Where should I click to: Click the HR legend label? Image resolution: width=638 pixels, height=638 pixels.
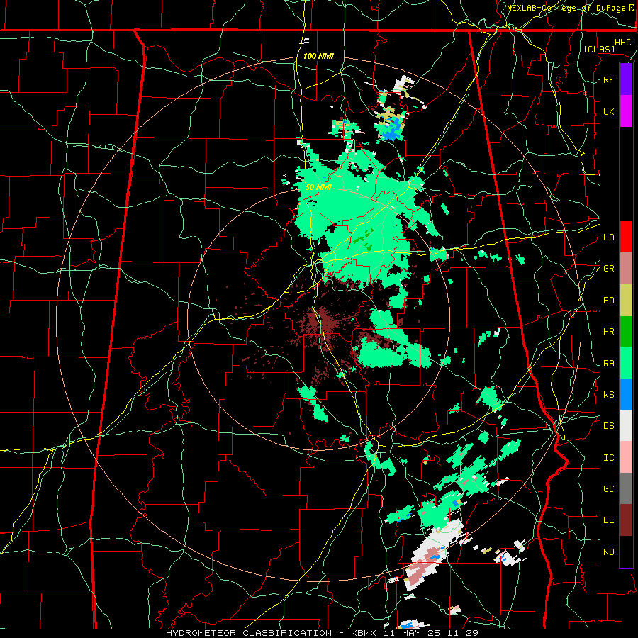tap(608, 332)
